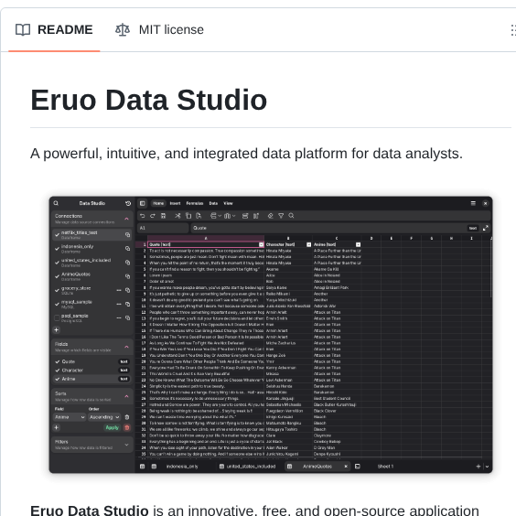The height and width of the screenshot is (516, 516).
Task: Open the sort Field dropdown showing Anime
Action: [x=70, y=417]
